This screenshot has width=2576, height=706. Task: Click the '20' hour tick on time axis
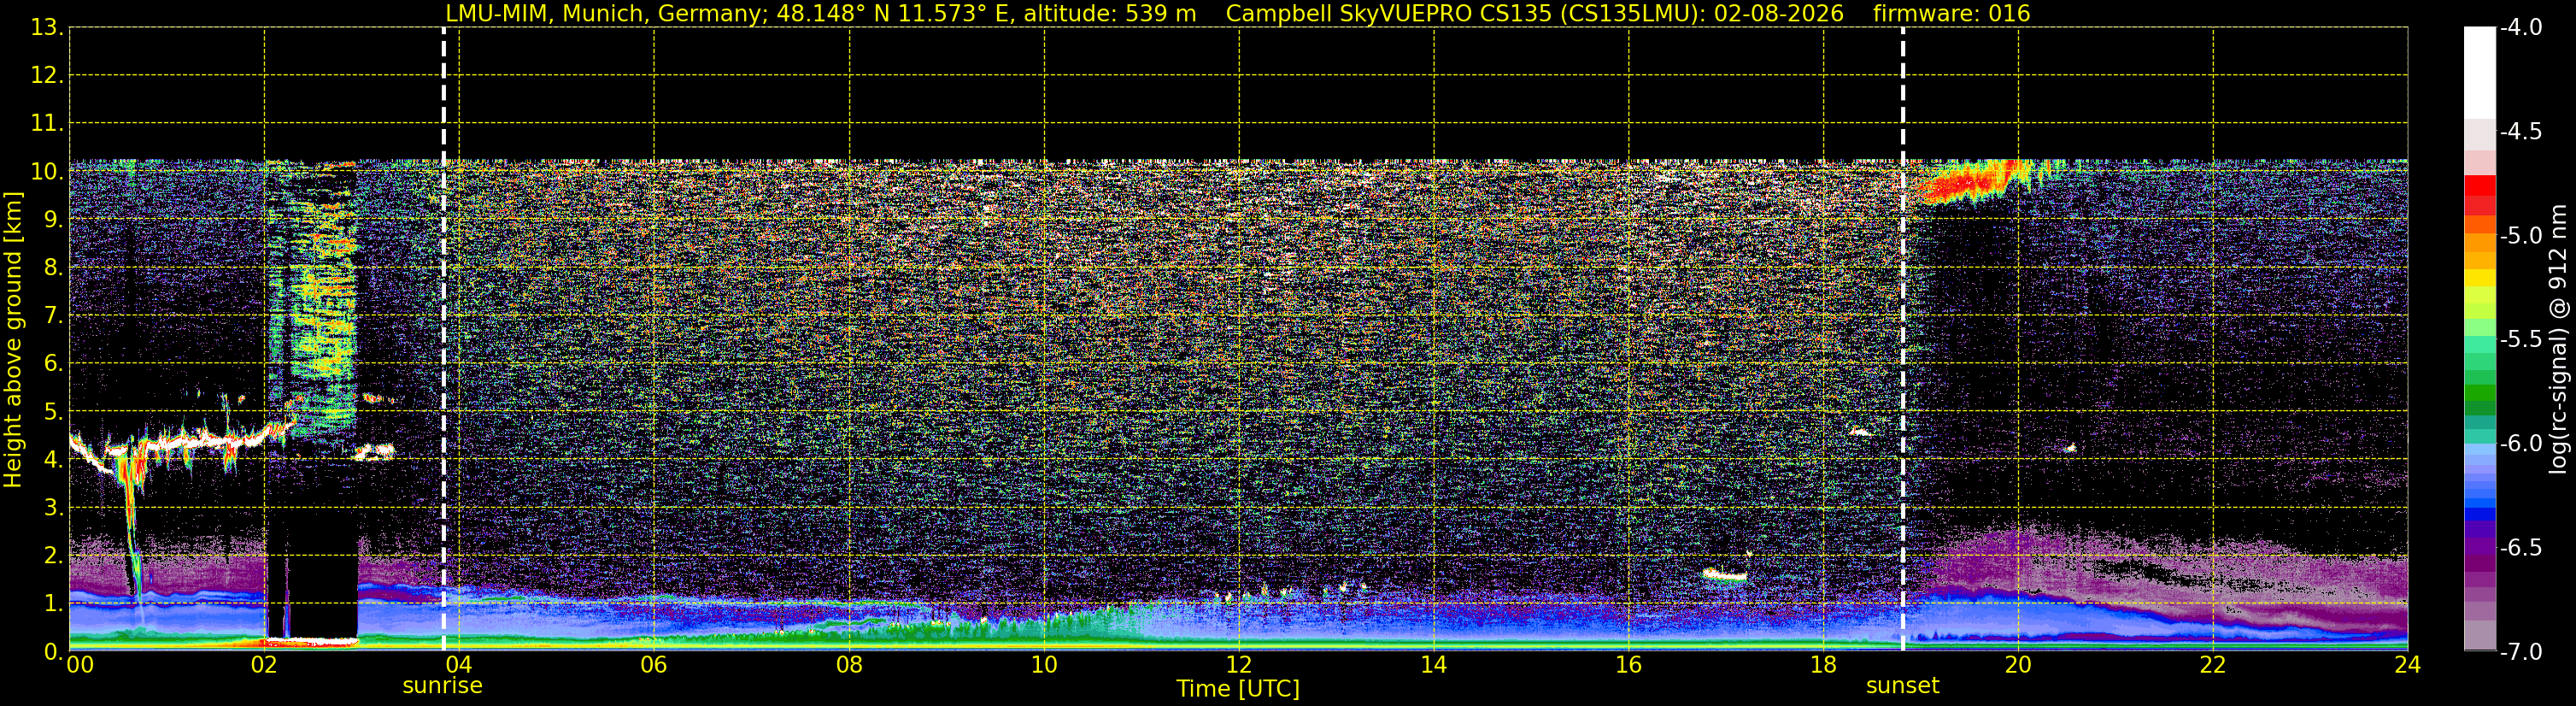point(2018,665)
